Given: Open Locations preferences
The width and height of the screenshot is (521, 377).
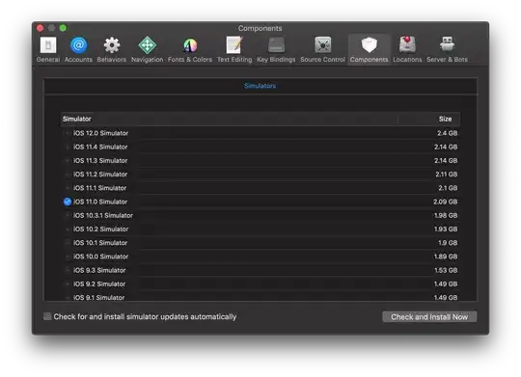Looking at the screenshot, I should coord(407,49).
